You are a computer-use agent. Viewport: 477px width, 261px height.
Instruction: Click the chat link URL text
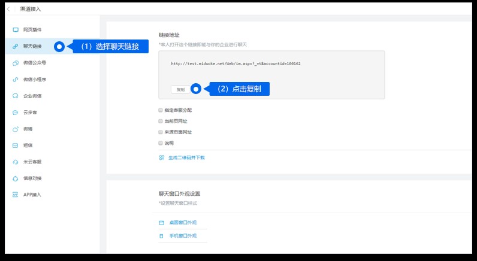(x=236, y=63)
